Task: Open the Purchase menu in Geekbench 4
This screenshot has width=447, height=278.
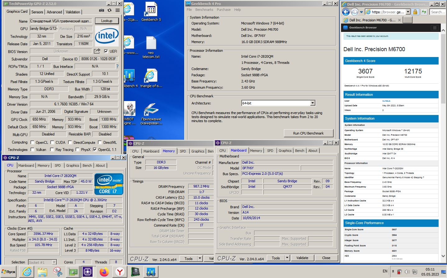Action: click(x=224, y=10)
